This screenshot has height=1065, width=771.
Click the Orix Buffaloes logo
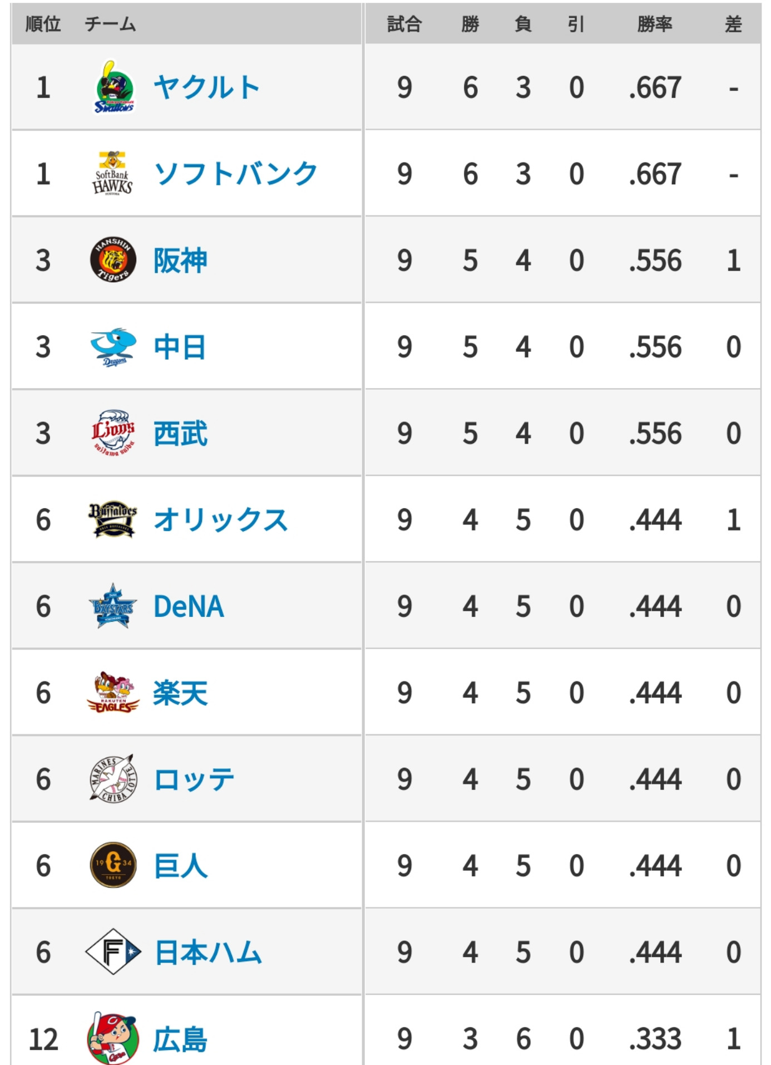click(113, 519)
